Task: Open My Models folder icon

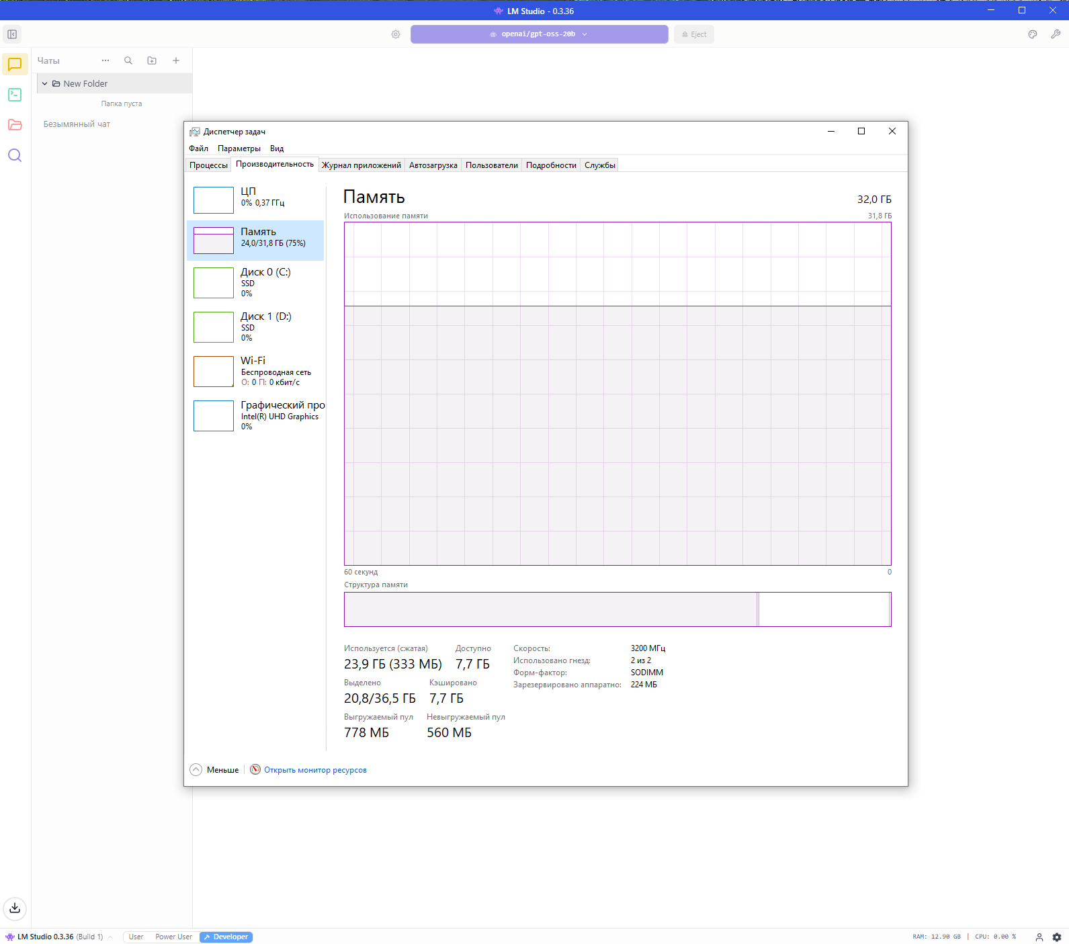Action: [15, 125]
